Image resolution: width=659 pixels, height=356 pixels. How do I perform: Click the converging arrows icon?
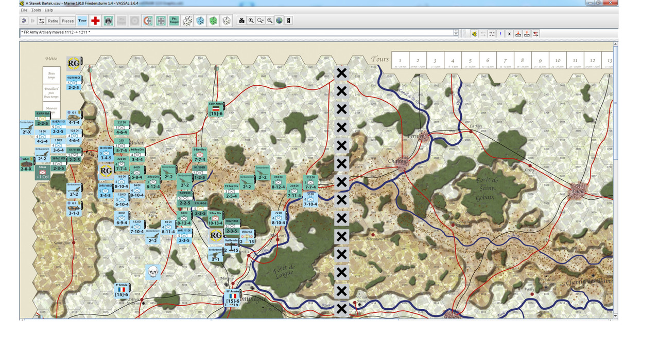pyautogui.click(x=492, y=34)
